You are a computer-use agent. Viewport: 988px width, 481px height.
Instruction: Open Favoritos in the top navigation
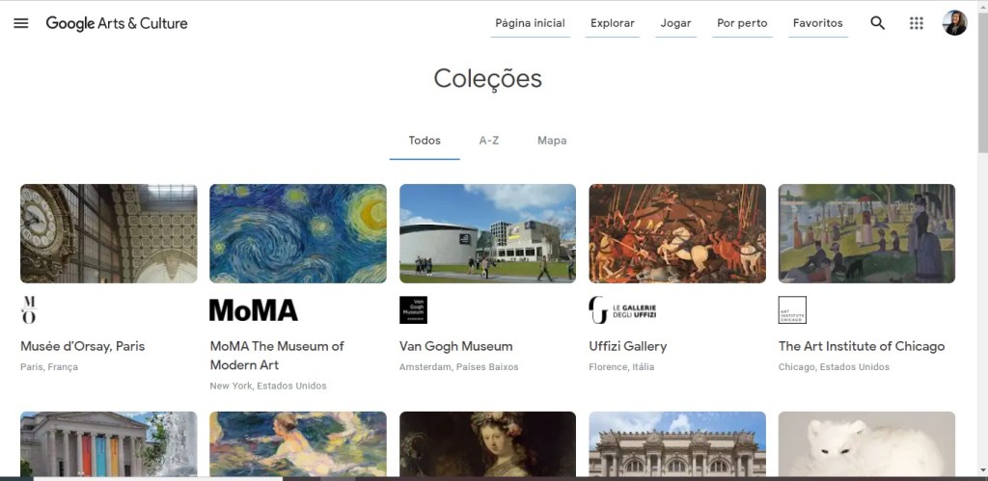point(817,23)
